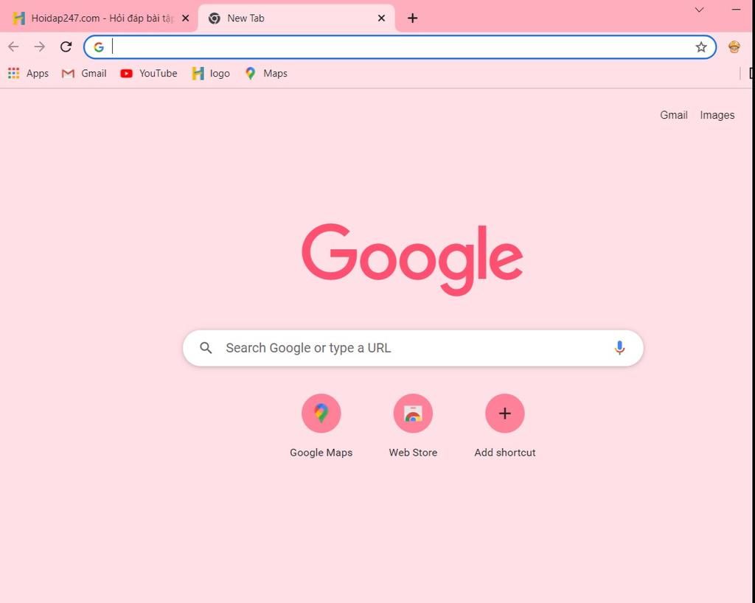The height and width of the screenshot is (603, 755).
Task: Close the New Tab tab
Action: [381, 18]
